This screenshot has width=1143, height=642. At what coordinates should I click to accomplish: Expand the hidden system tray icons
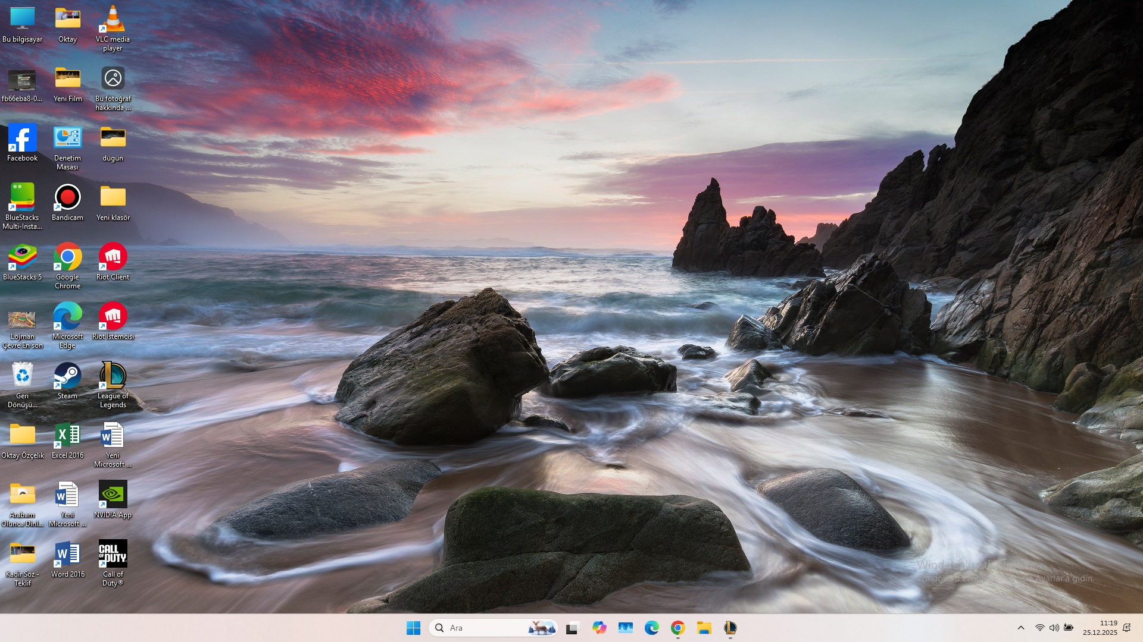[x=1021, y=628]
